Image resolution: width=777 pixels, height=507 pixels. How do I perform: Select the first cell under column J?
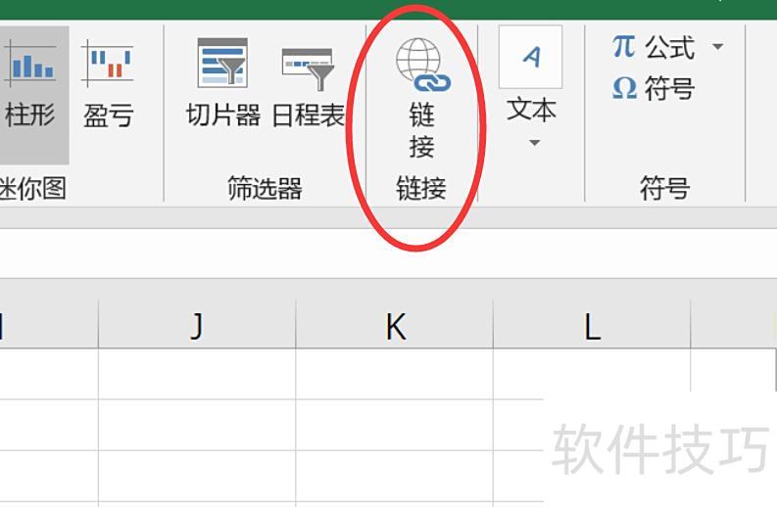pos(197,374)
